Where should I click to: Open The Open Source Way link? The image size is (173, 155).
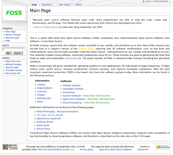pos(48,115)
